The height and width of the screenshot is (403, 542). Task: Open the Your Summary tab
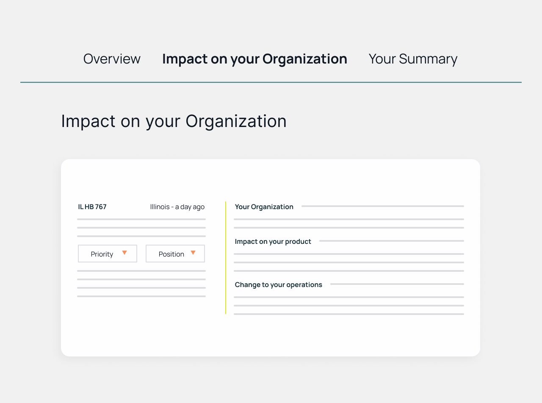pos(413,59)
